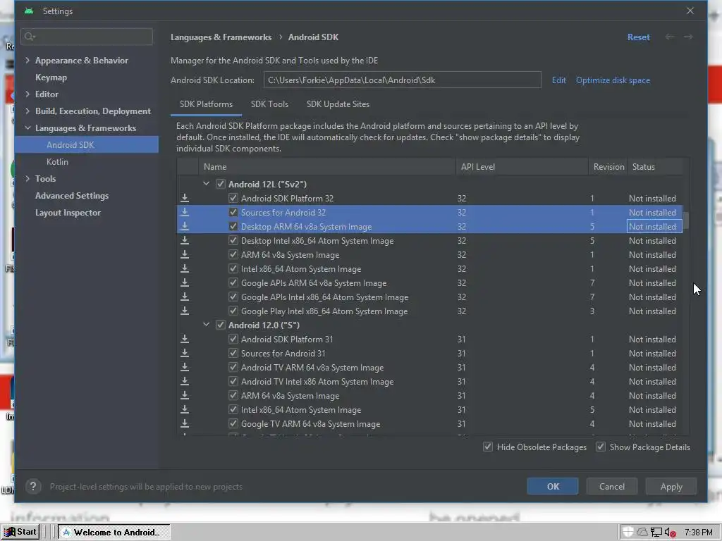This screenshot has height=541, width=722.
Task: Close the Settings dialog
Action: 690,11
